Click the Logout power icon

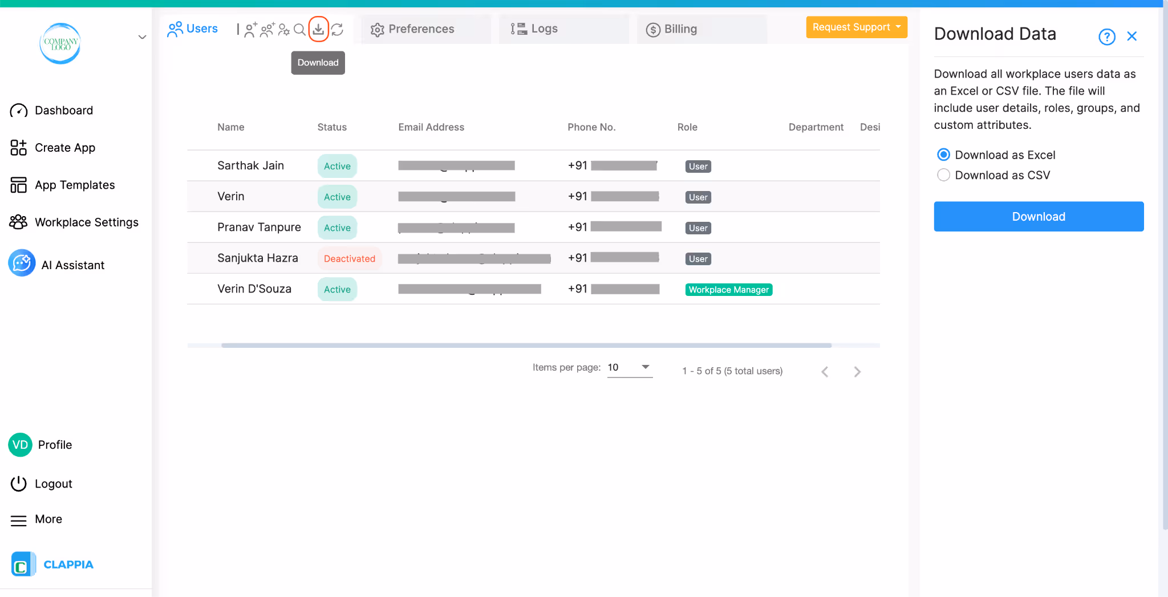(19, 483)
